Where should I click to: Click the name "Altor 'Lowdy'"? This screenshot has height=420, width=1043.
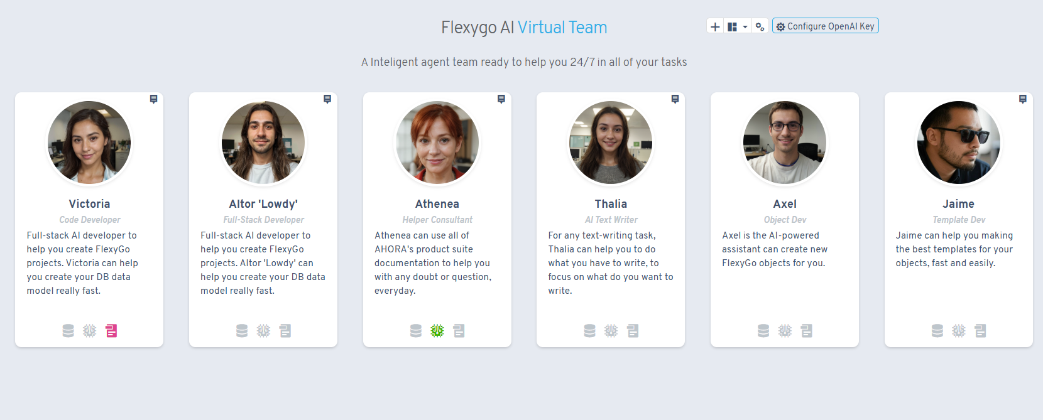coord(263,204)
